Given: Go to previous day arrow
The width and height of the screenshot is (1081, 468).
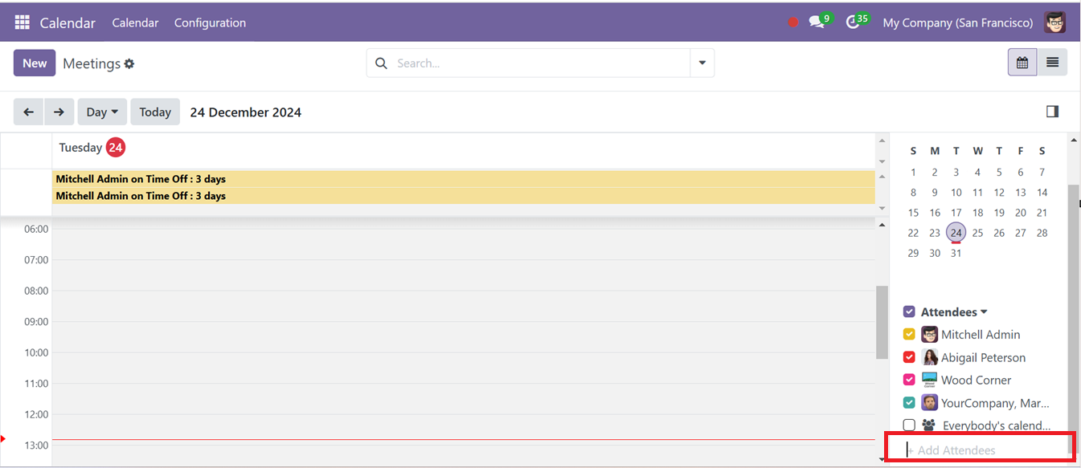Looking at the screenshot, I should click(29, 112).
